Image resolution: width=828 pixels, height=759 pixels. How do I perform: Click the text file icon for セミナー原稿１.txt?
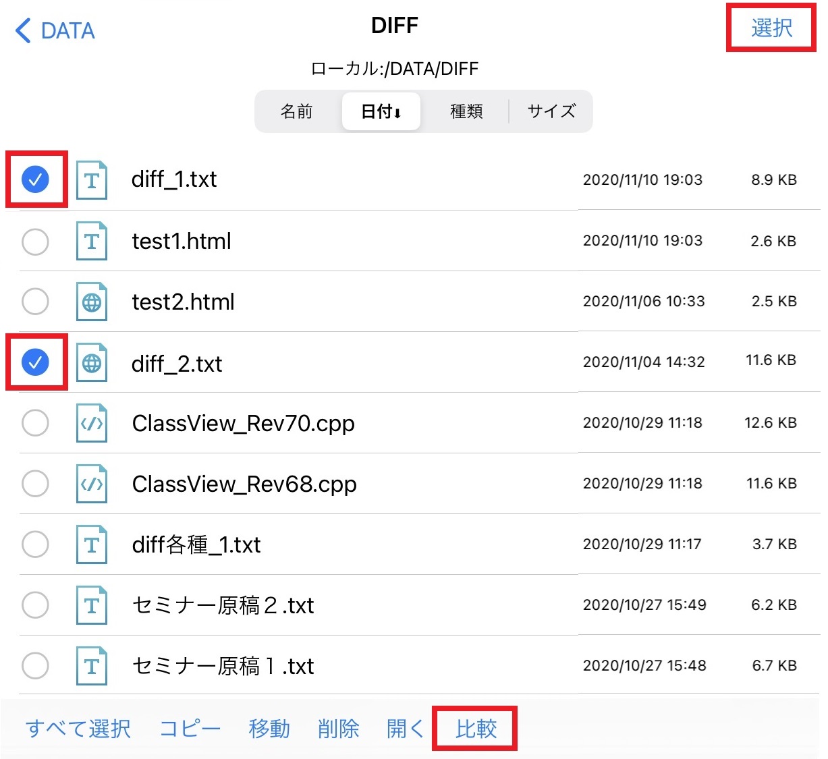click(x=92, y=666)
